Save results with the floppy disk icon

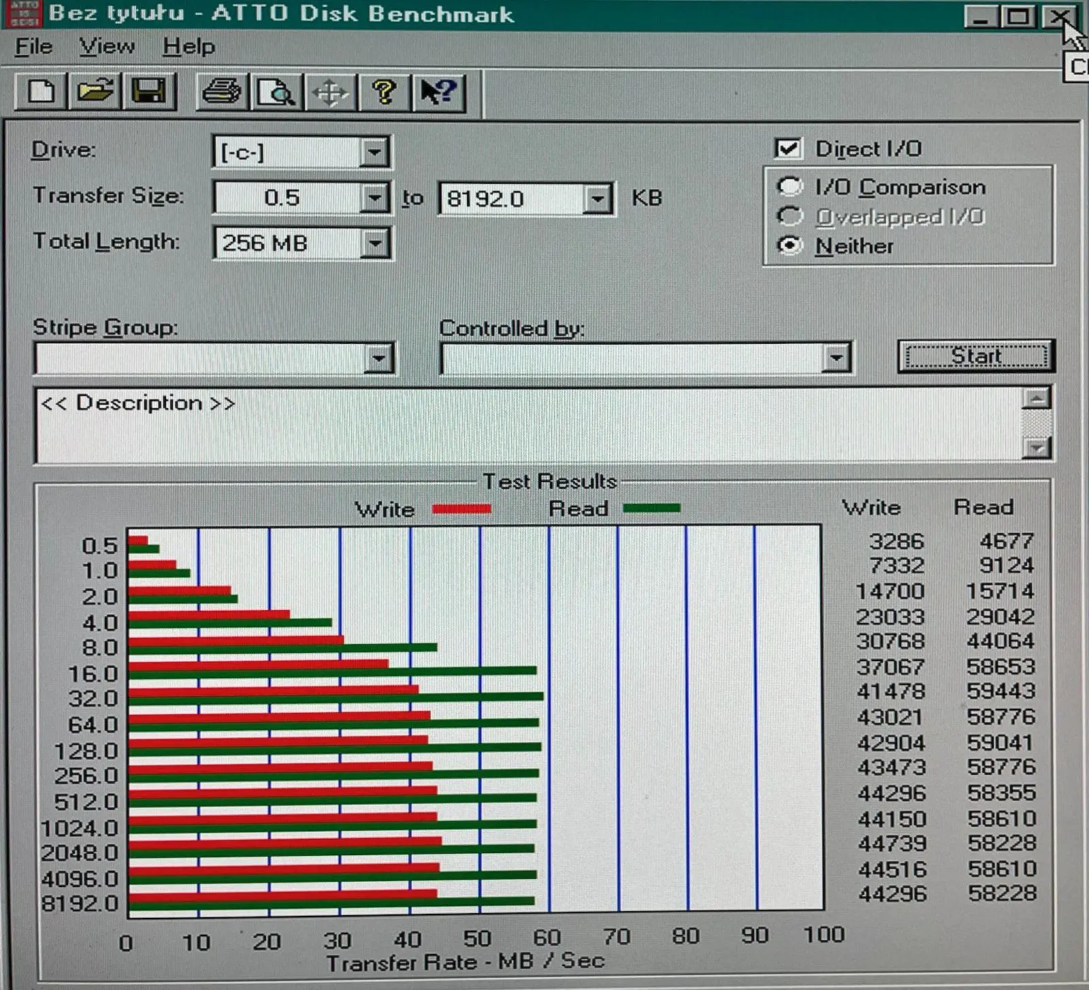[x=149, y=92]
